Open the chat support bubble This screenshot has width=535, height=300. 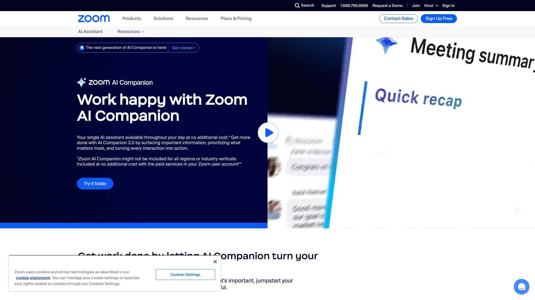coord(521,286)
